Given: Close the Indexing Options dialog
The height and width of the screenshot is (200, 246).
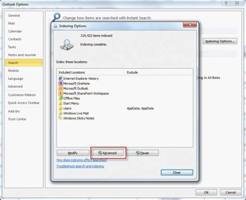Looking at the screenshot, I should [x=177, y=173].
